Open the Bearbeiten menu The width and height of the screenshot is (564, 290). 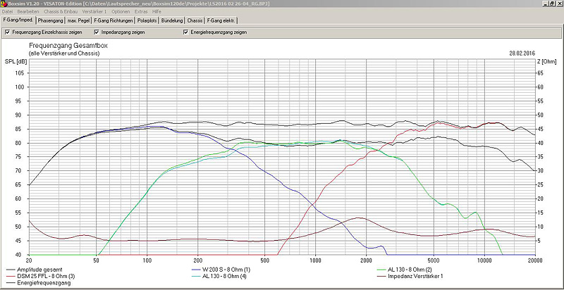pos(27,12)
